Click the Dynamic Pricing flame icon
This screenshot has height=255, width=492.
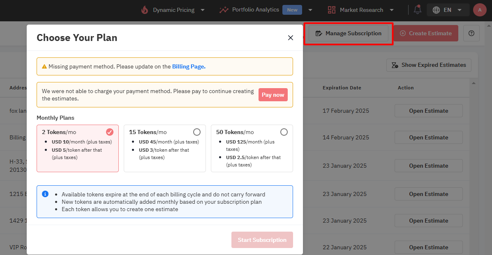click(x=144, y=10)
